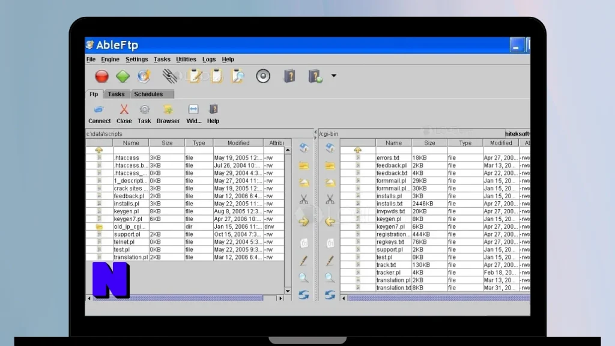Click the local pane magnifier search icon
The image size is (615, 346).
pyautogui.click(x=303, y=278)
